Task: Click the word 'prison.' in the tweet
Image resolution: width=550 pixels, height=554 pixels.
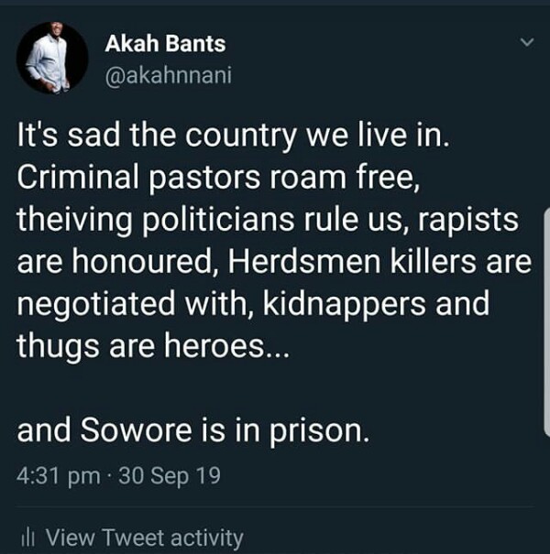Action: [321, 432]
